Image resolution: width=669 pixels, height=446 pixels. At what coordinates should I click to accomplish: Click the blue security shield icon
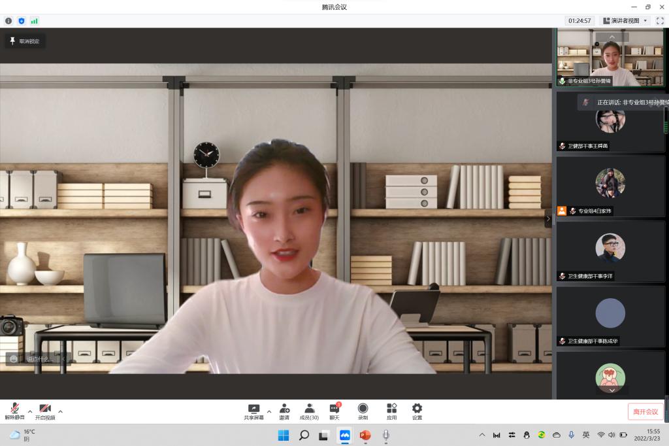[x=21, y=21]
